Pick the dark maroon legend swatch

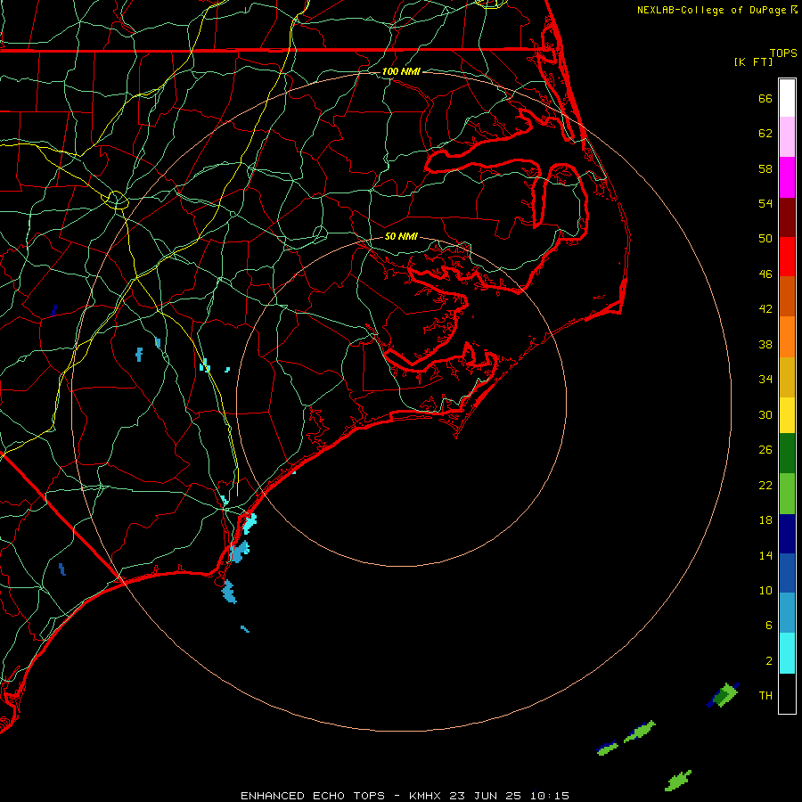click(x=787, y=217)
